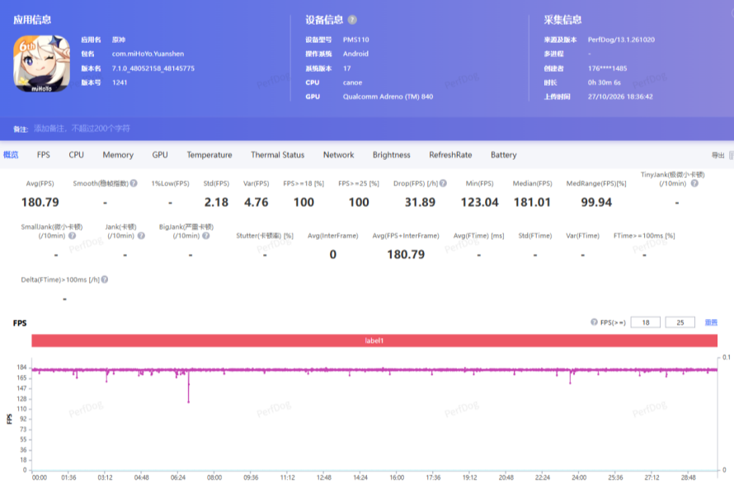This screenshot has width=734, height=483.
Task: Click the Median(FPS) value 181.01
Action: [532, 202]
